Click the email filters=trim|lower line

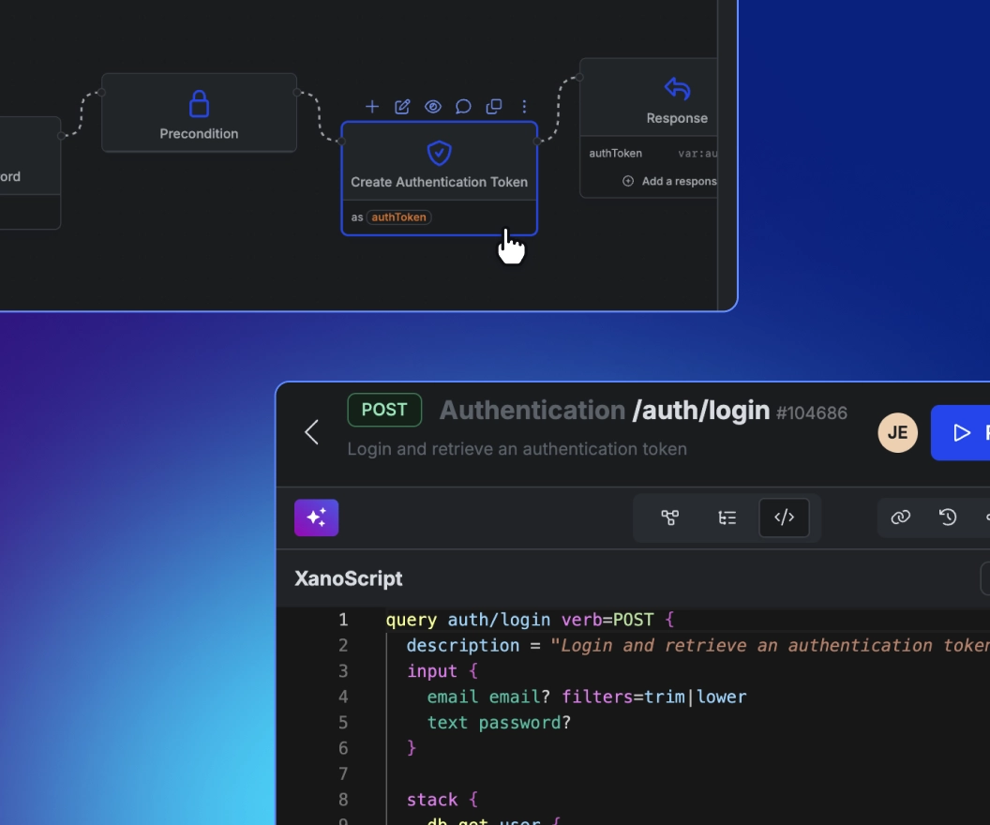pos(587,697)
